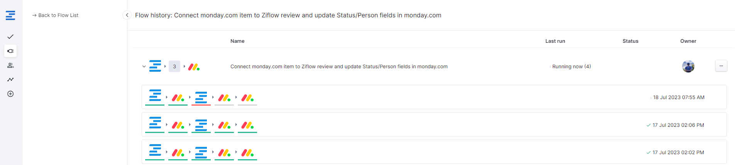Screen dimensions: 735x165
Task: Open the people sidebar icon
Action: pos(10,65)
